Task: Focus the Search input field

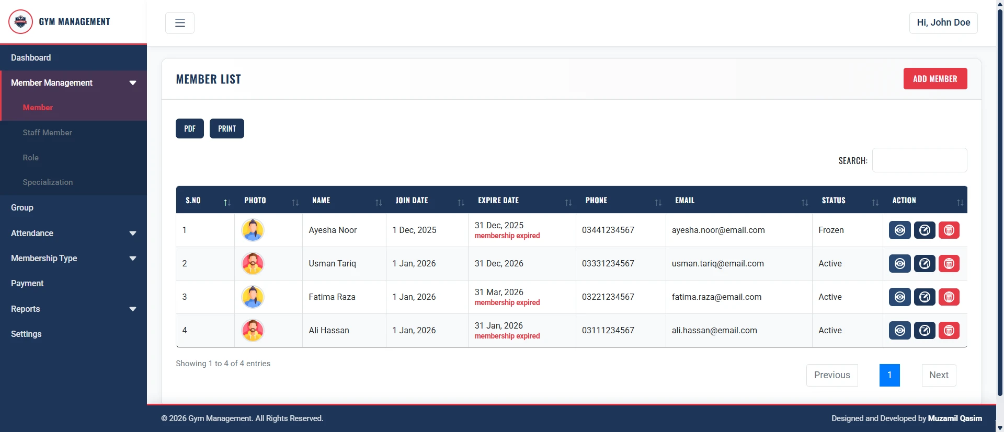Action: pyautogui.click(x=919, y=160)
